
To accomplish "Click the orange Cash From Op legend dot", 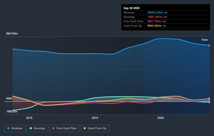I will coord(85,128).
